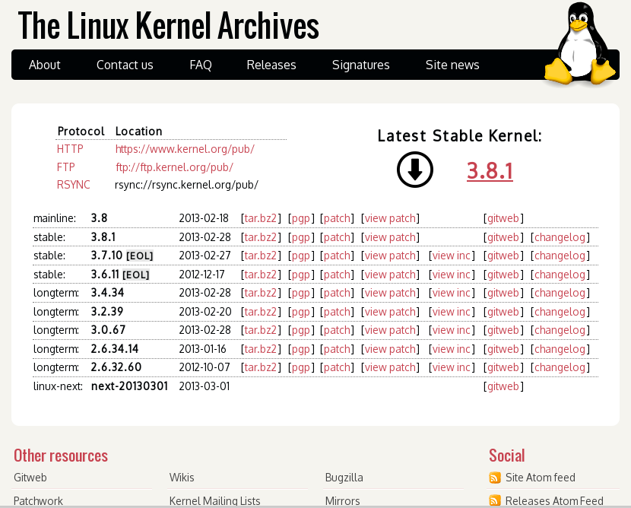Image resolution: width=631 pixels, height=508 pixels.
Task: Click view inc for longterm 3.0.67
Action: (x=451, y=330)
